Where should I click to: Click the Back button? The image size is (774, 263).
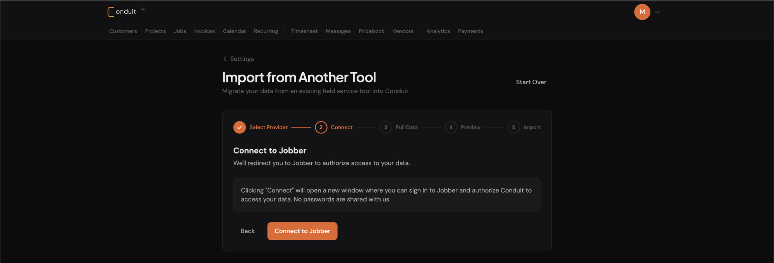pos(247,231)
